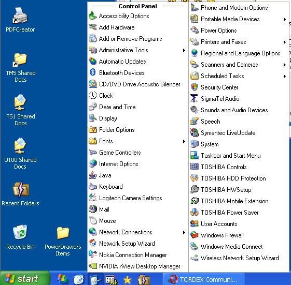Expand the Scheduled Tasks submenu arrow
Viewport: 291px width, 285px height.
(x=285, y=76)
